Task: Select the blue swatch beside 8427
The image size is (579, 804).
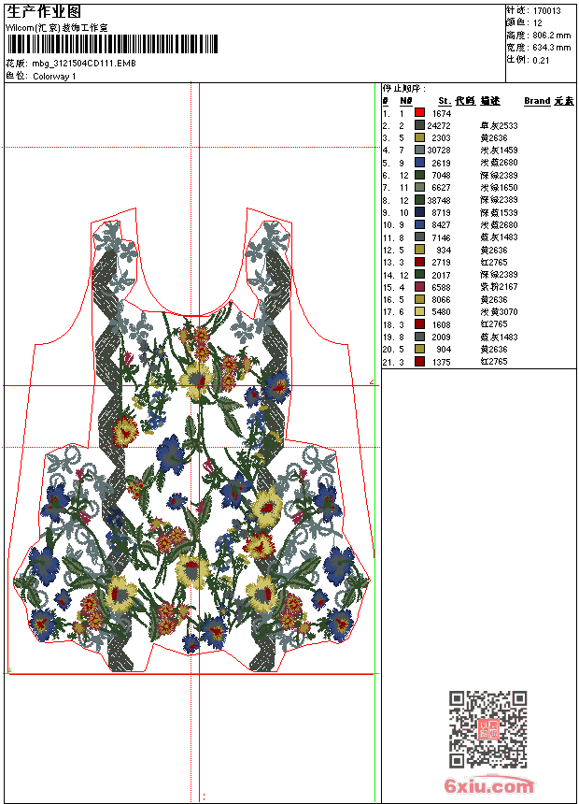Action: (x=419, y=224)
